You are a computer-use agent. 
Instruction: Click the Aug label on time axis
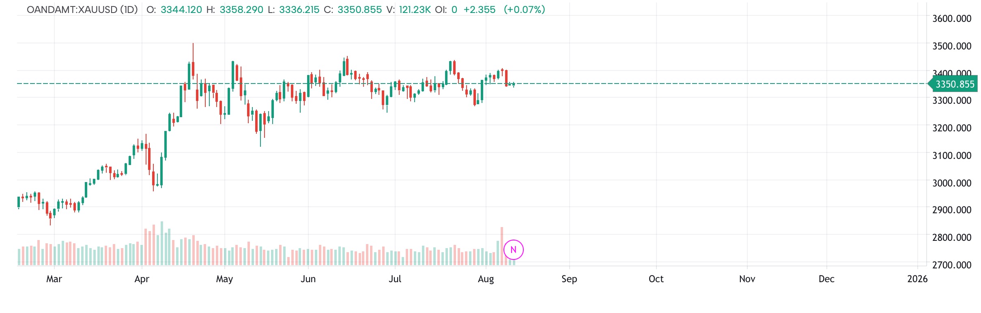pos(486,279)
